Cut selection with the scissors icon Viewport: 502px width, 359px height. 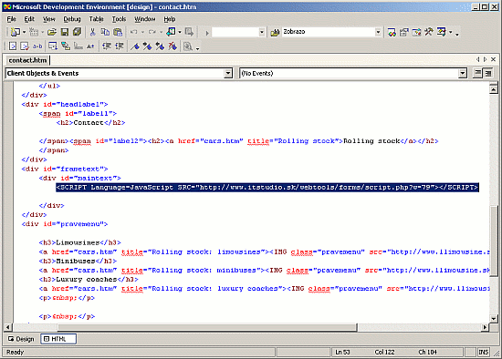pyautogui.click(x=92, y=32)
